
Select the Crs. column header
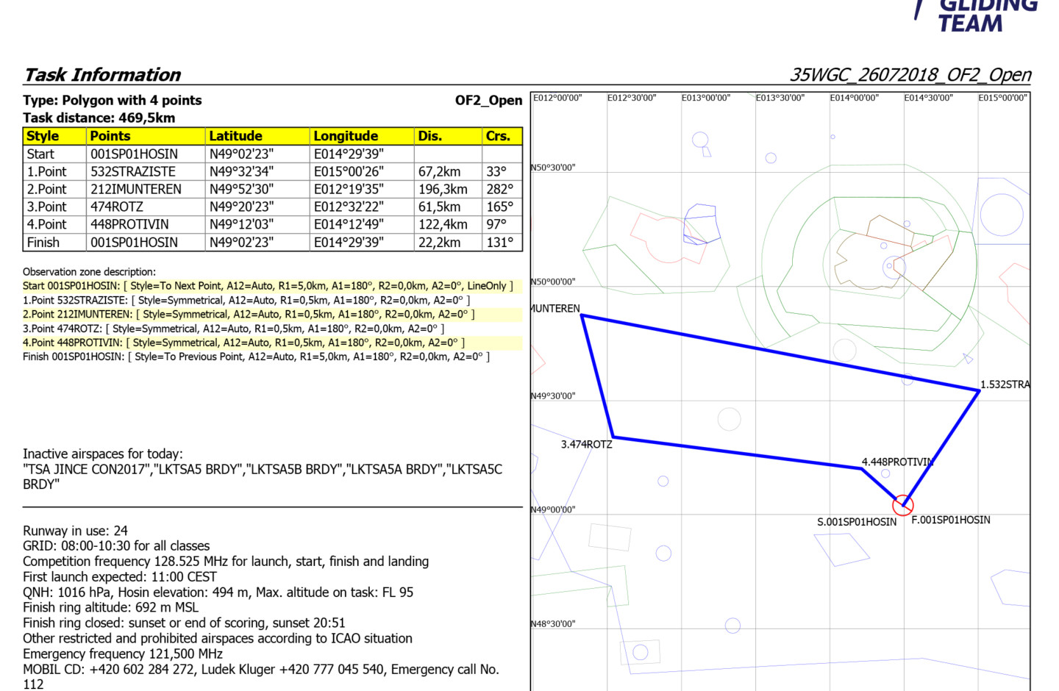tap(498, 136)
